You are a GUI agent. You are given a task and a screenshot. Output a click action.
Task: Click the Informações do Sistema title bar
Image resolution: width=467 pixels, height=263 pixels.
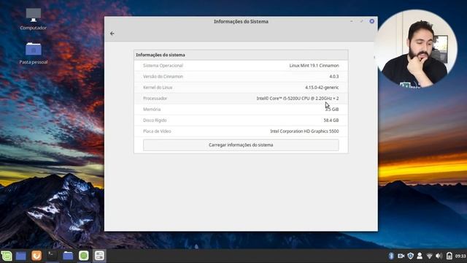click(241, 21)
